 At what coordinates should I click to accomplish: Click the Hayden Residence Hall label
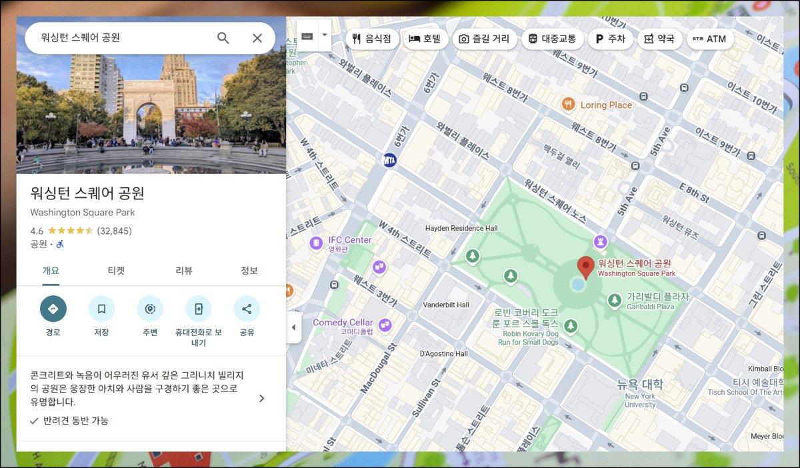tap(461, 228)
